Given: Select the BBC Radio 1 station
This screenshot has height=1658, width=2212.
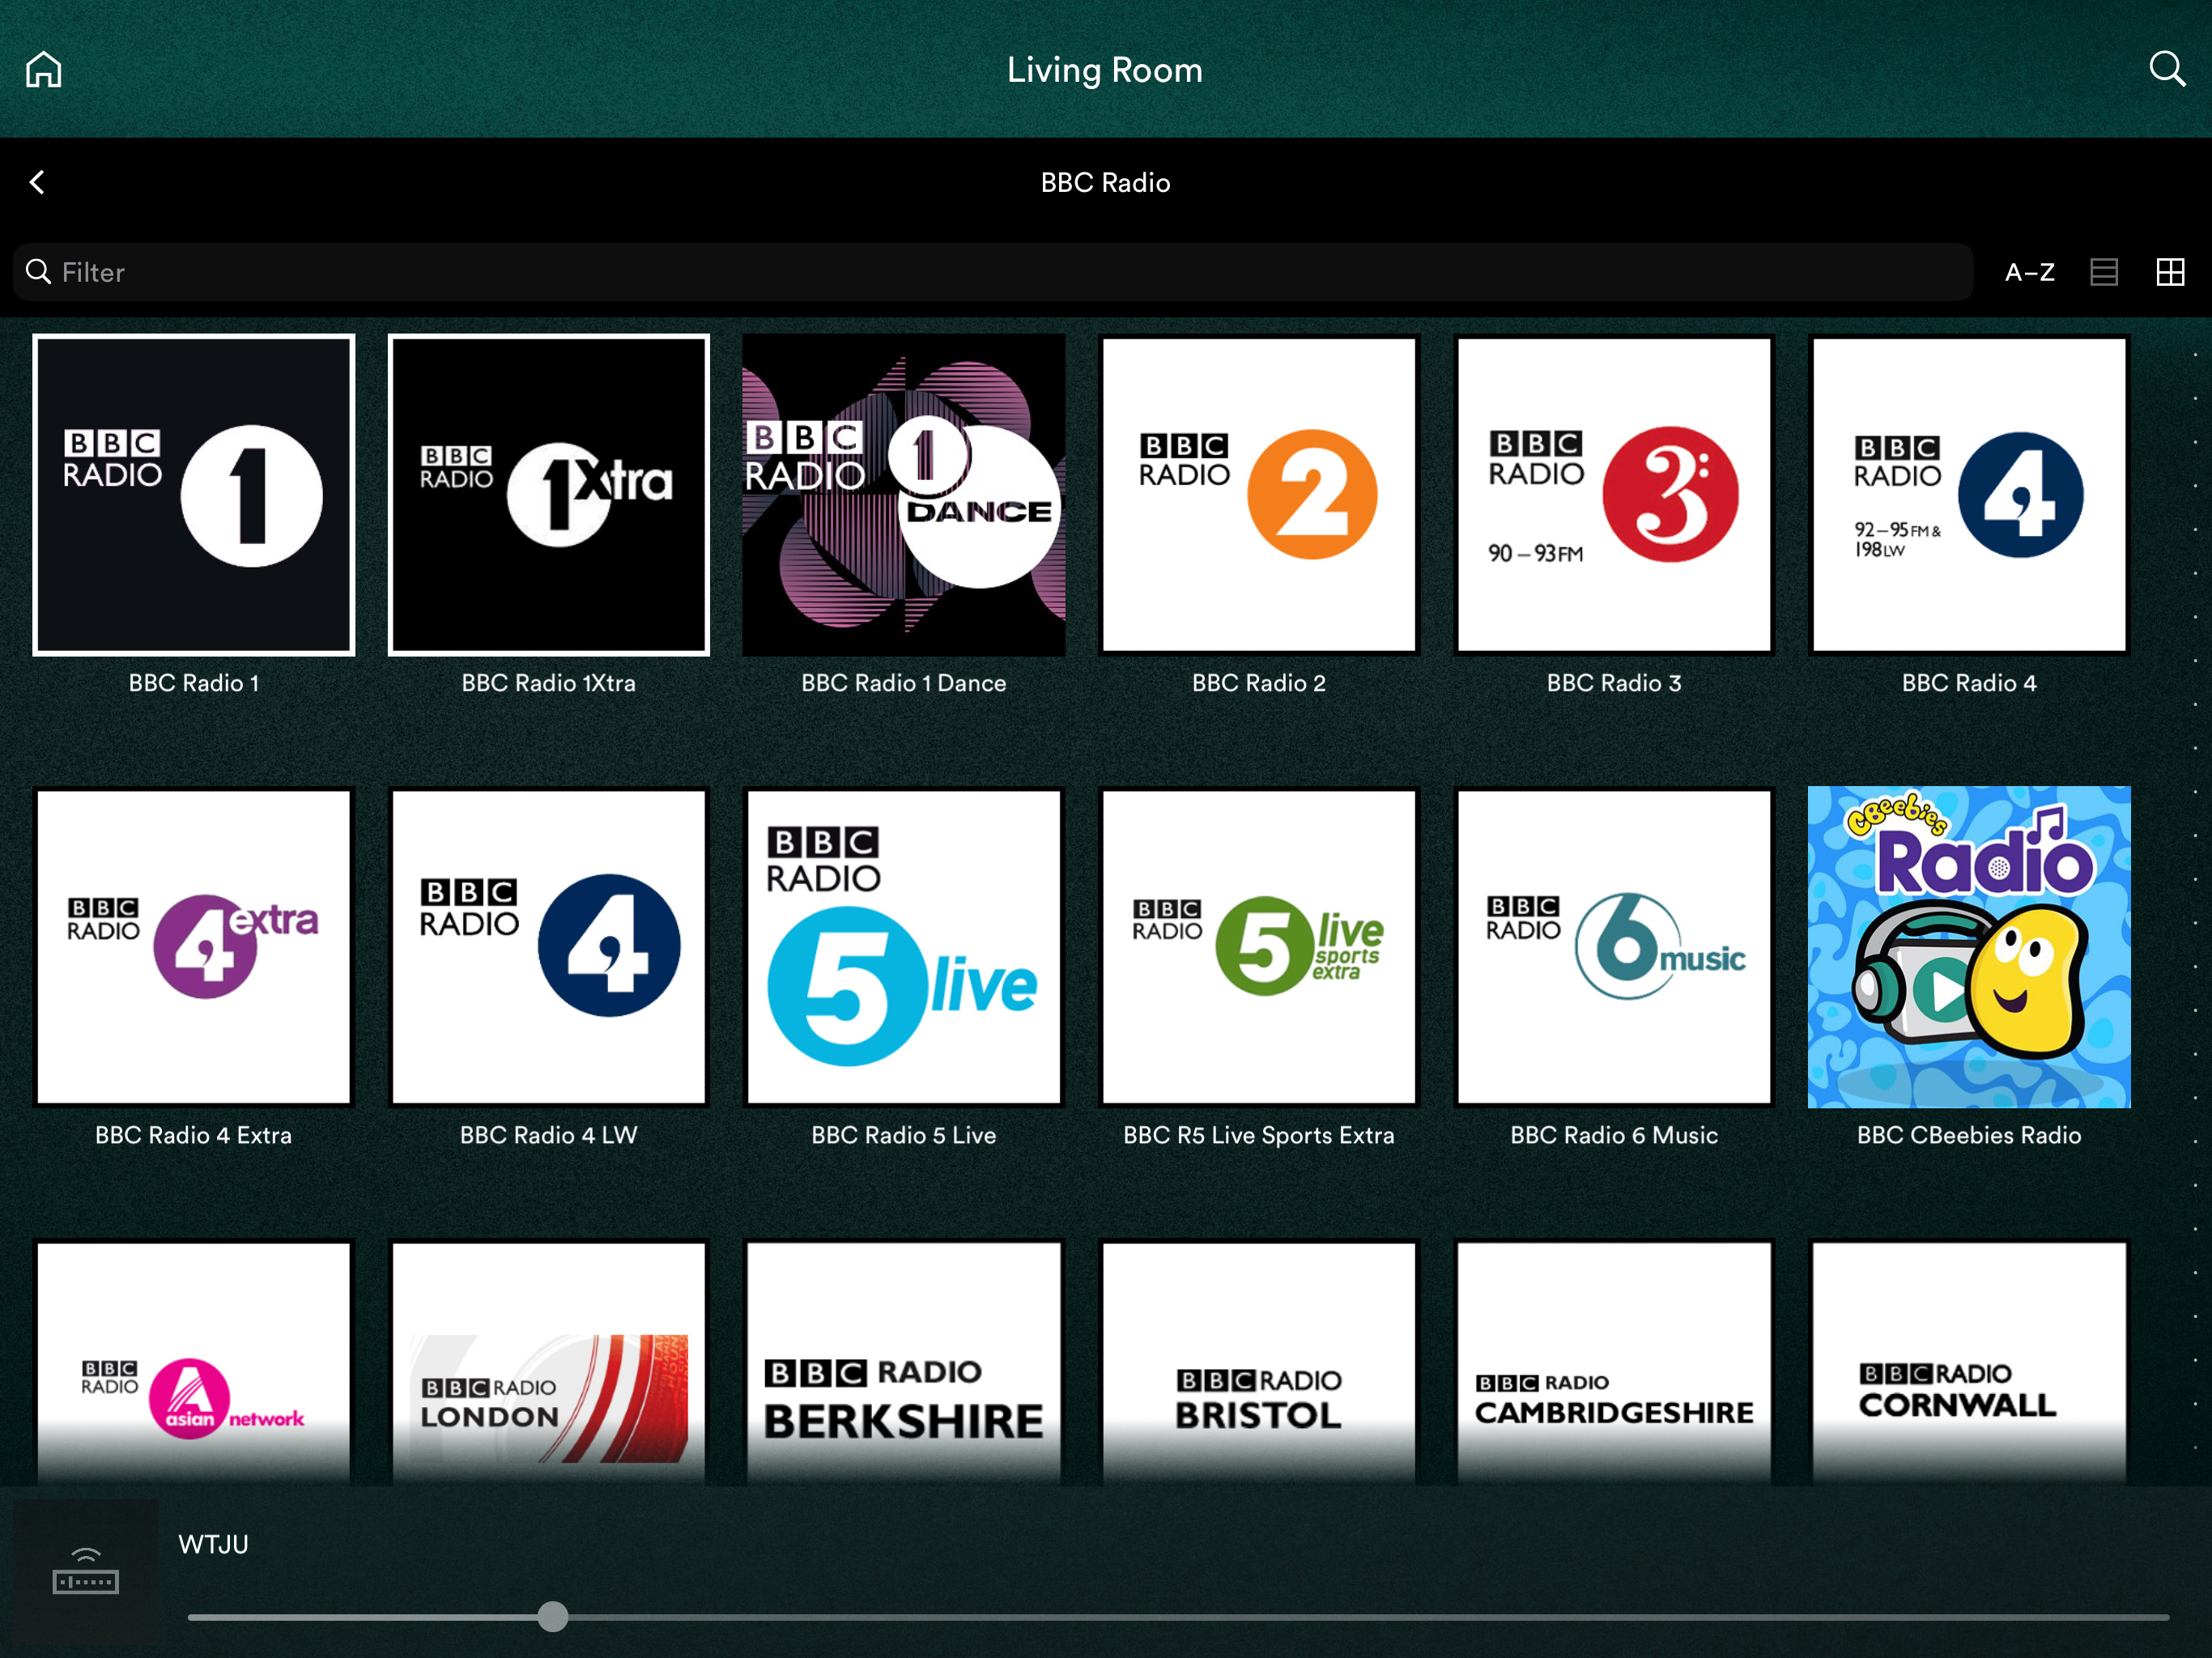Looking at the screenshot, I should (194, 495).
